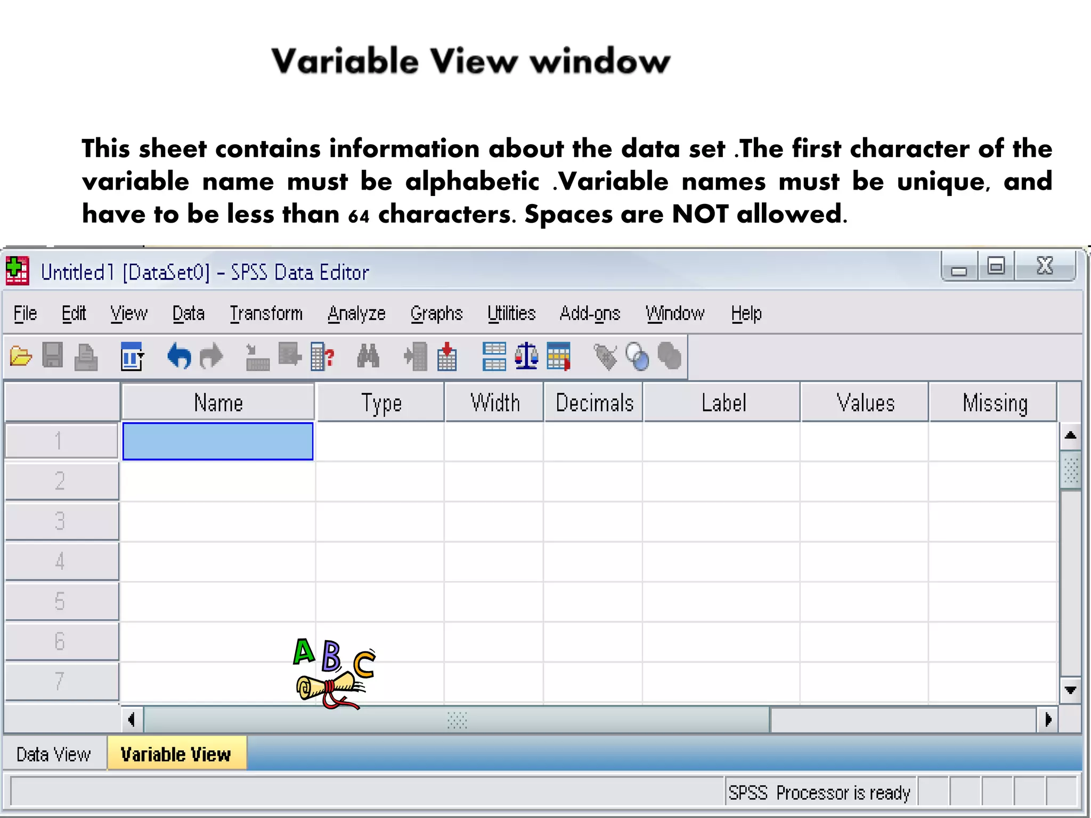Click the Select Cases icon
Screen dimensions: 1091x818
pyautogui.click(x=558, y=356)
